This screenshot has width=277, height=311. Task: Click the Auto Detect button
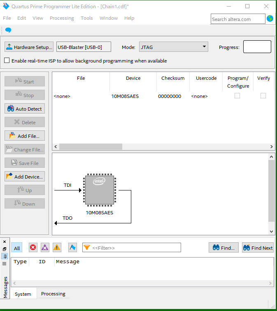point(25,109)
